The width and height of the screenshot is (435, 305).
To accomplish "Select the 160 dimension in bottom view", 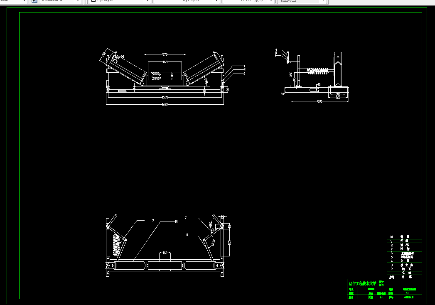I will pos(165,253).
